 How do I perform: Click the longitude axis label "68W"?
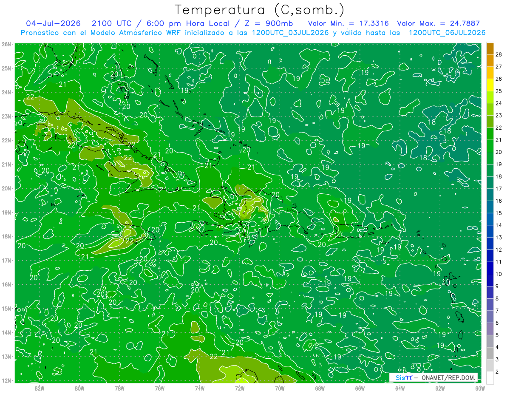tap(320, 388)
